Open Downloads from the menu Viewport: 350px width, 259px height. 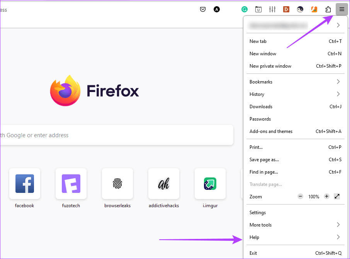pos(295,107)
